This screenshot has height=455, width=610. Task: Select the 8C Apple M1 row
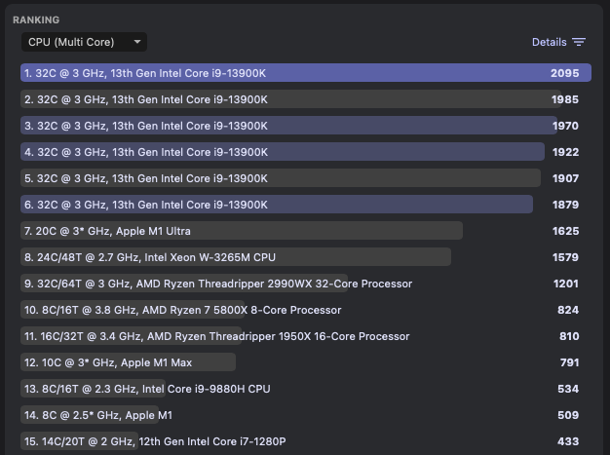[306, 415]
